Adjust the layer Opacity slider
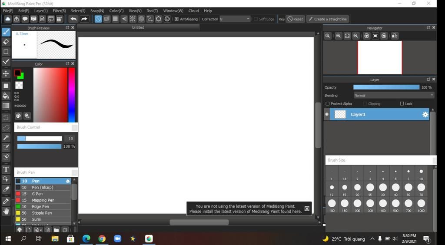The height and width of the screenshot is (245, 445). point(386,87)
